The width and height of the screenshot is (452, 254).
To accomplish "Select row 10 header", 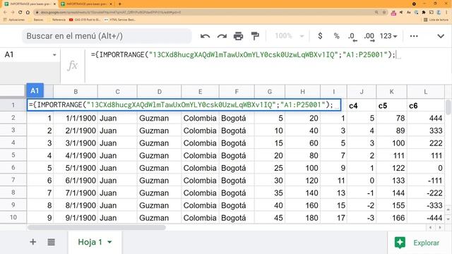I will tap(13, 217).
